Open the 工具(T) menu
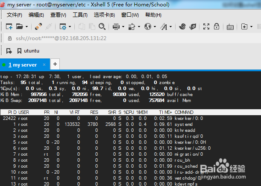Screen dimensions: 261x186 click(80, 15)
